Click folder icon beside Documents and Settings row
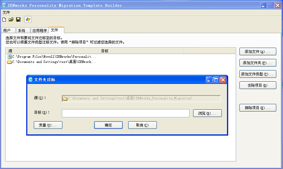Screen dimensions: 283x169 click(9, 62)
